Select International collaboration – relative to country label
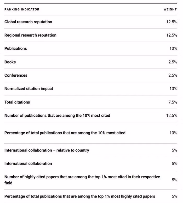183x203 pixels. [x=47, y=150]
